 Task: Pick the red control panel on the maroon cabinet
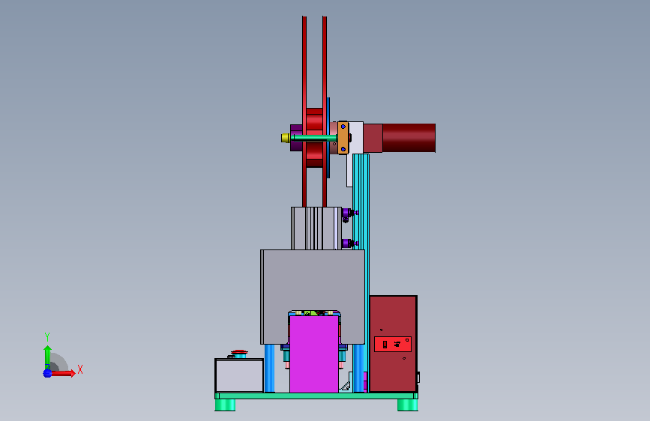[x=393, y=345]
